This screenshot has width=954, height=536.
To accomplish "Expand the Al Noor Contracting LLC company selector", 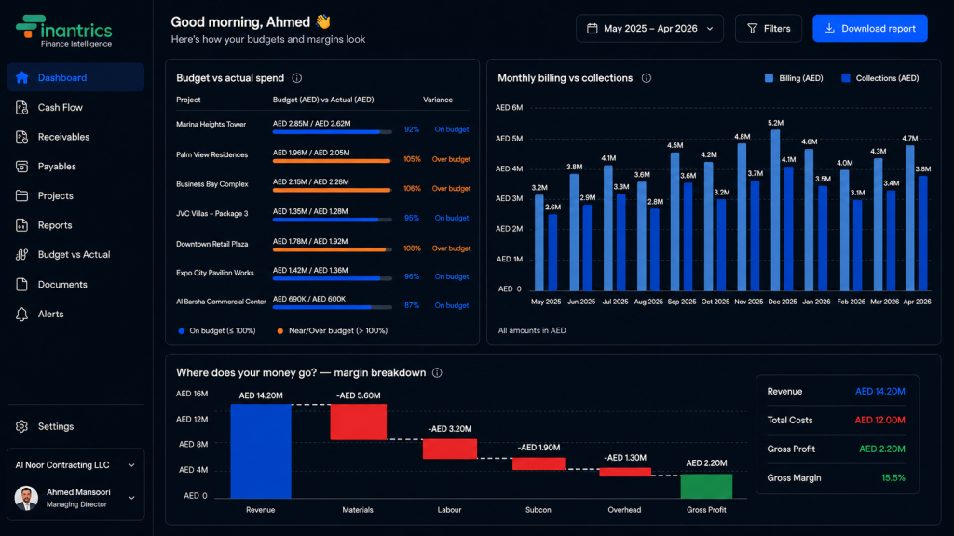I will point(75,465).
